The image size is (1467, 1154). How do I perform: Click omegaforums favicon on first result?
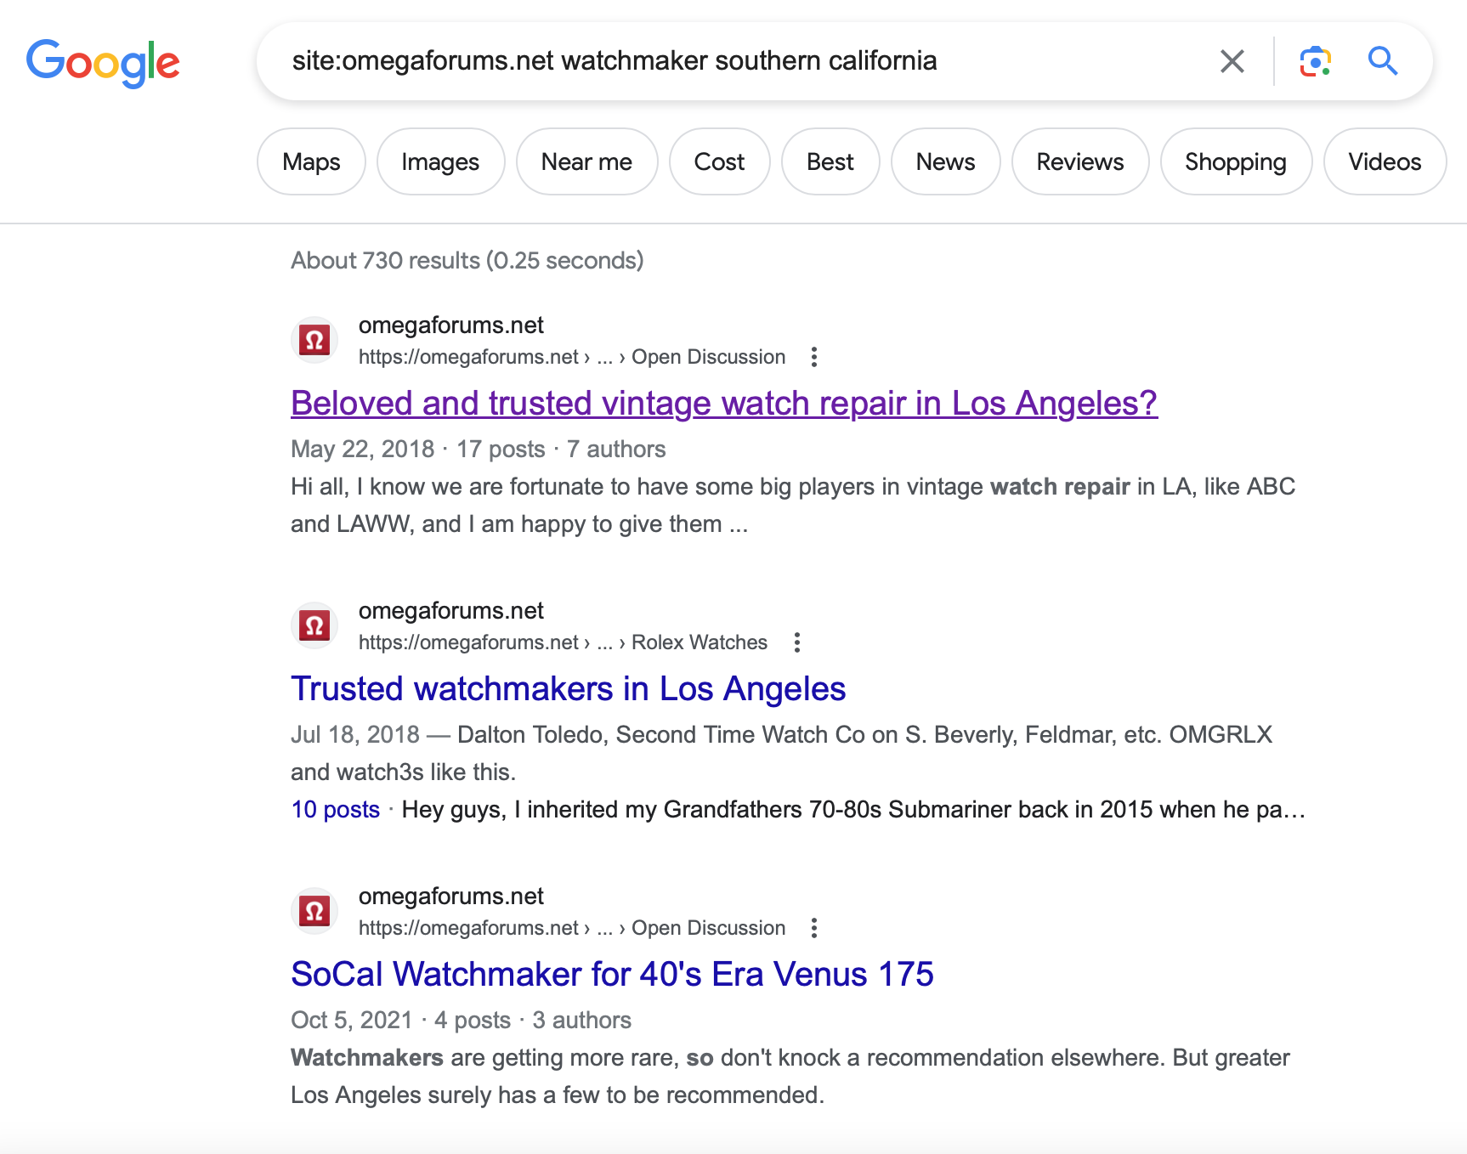315,341
